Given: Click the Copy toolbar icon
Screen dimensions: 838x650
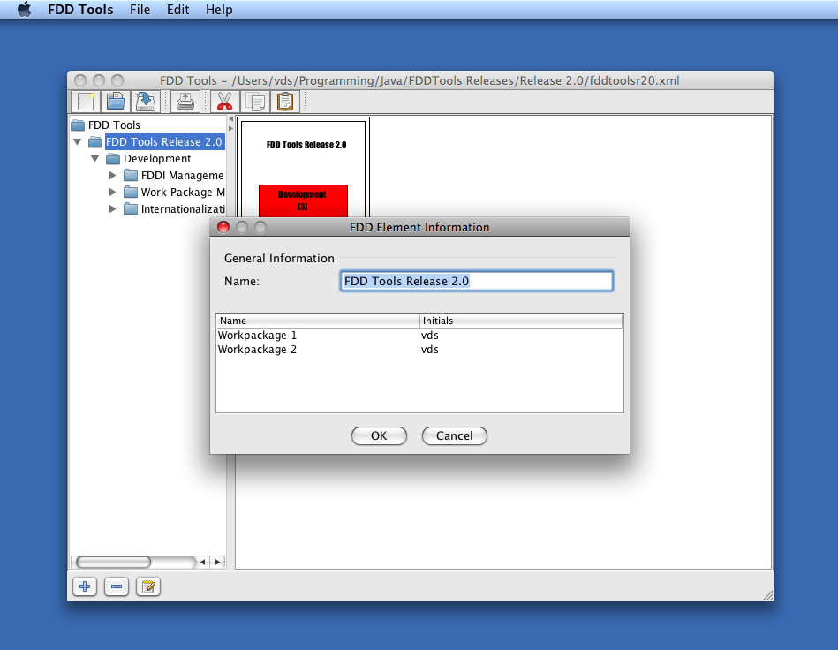Looking at the screenshot, I should coord(255,102).
